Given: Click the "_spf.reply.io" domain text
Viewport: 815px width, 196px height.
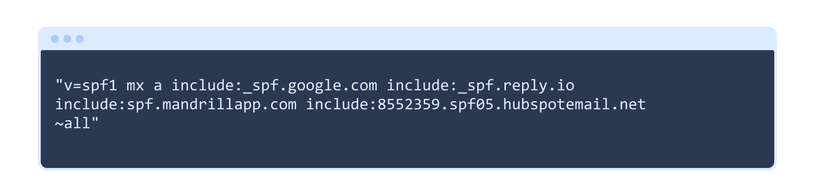Looking at the screenshot, I should tap(516, 85).
